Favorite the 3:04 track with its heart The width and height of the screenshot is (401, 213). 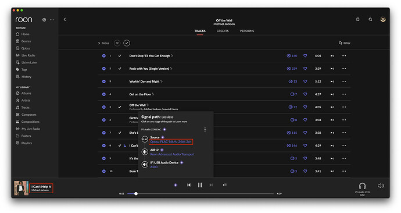pos(305,120)
